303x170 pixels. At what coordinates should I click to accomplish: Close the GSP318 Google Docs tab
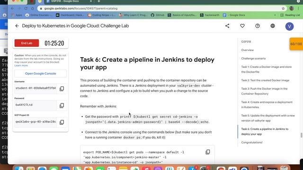91,1
